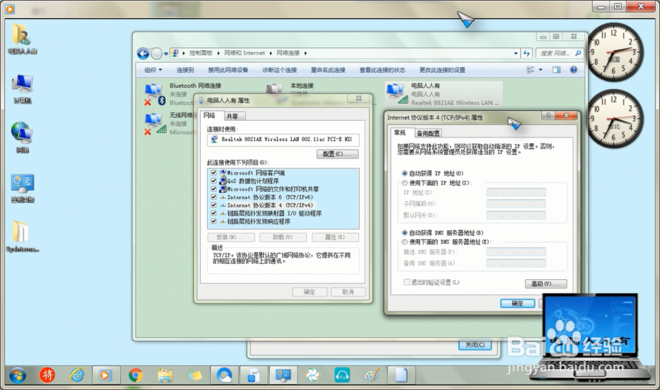The width and height of the screenshot is (660, 390).
Task: Click the 高级(V)... button in IPv4 dialog
Action: point(546,284)
